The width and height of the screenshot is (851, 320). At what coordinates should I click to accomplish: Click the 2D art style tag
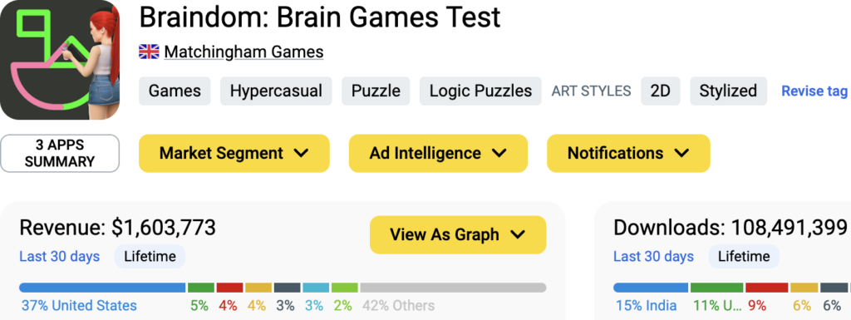(x=660, y=91)
